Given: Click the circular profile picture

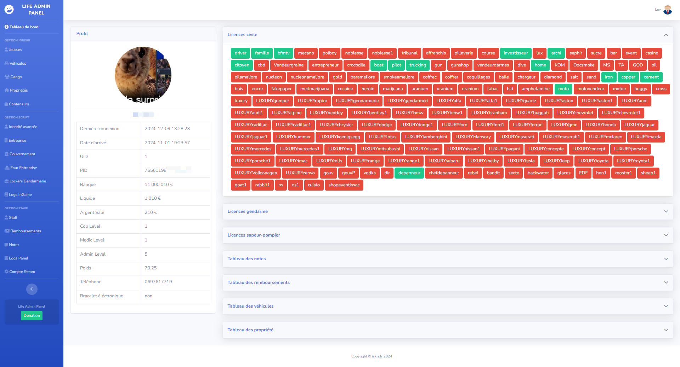Looking at the screenshot, I should (x=143, y=75).
